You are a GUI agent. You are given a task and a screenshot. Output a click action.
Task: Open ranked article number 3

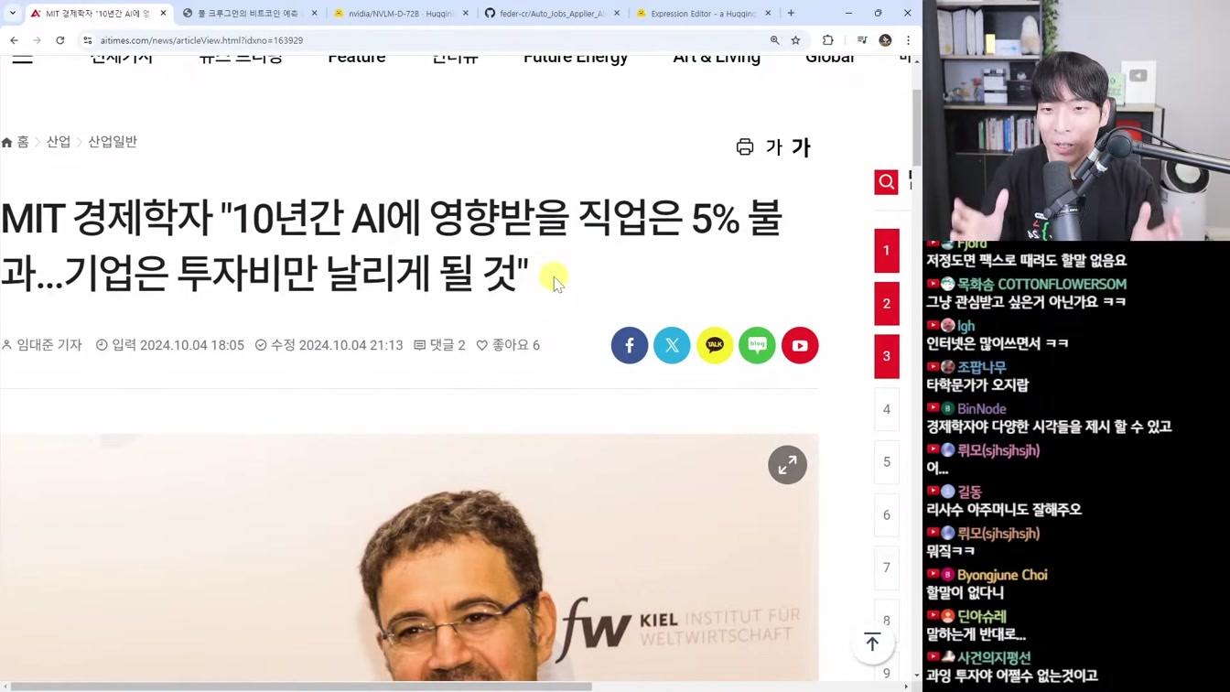tap(887, 356)
